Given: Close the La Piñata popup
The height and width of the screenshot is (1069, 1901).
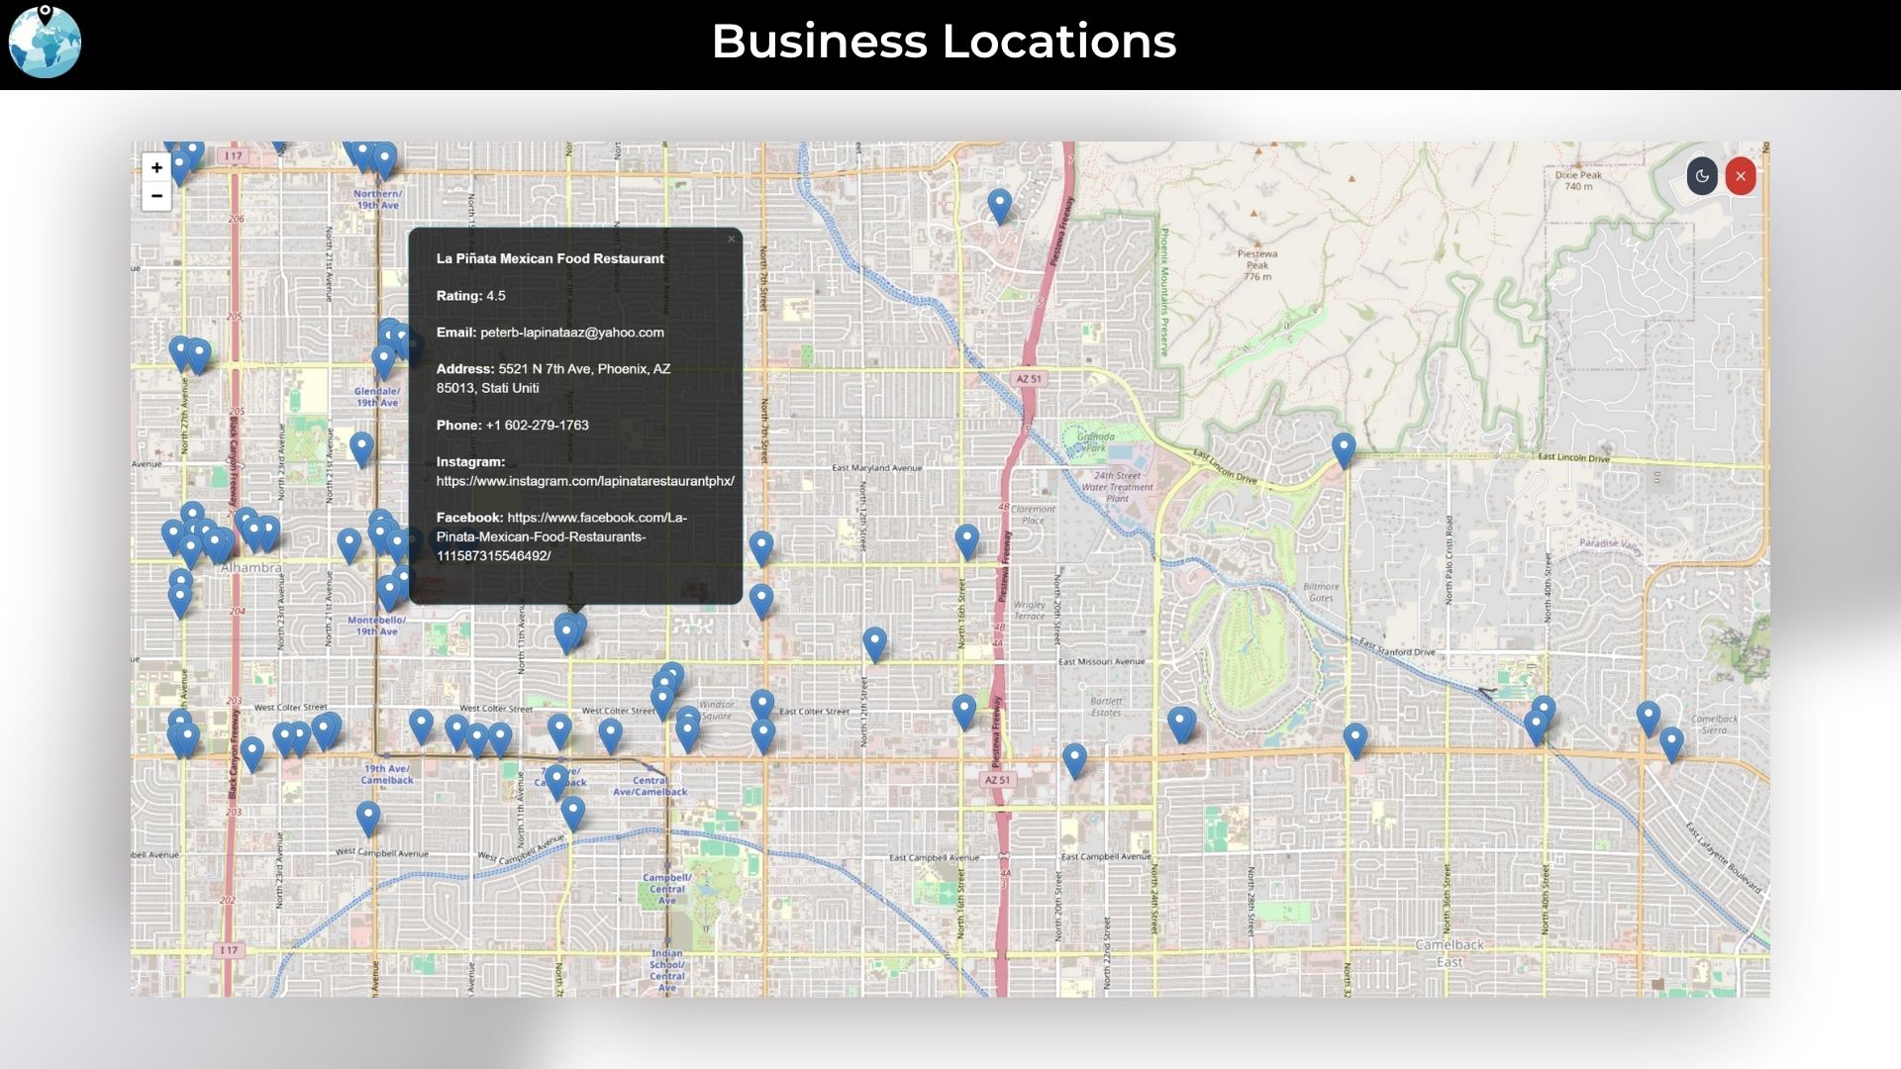Looking at the screenshot, I should [x=731, y=239].
